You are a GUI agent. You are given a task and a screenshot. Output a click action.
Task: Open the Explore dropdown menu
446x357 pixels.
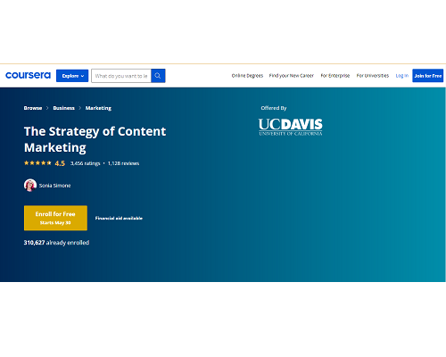pyautogui.click(x=72, y=76)
